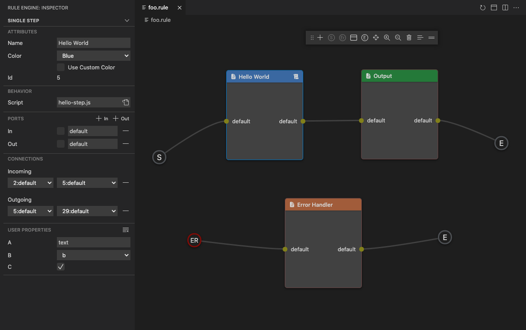This screenshot has width=526, height=330.
Task: Click the Name field containing Hello World
Action: tap(93, 43)
